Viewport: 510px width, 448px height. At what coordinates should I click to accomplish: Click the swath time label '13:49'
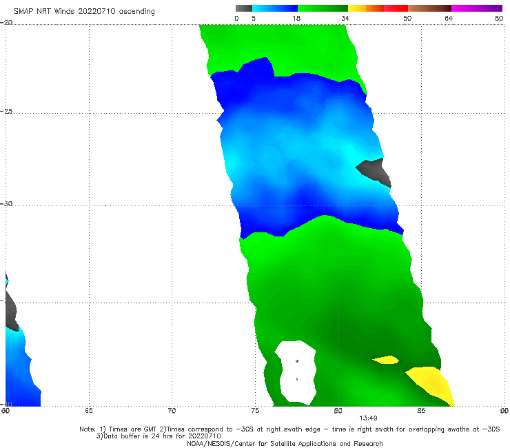[368, 418]
